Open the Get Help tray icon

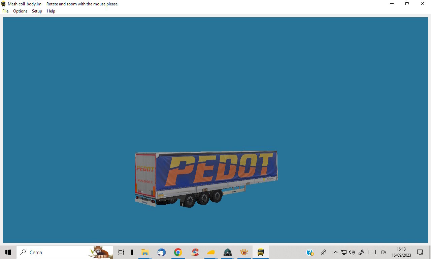coord(310,252)
